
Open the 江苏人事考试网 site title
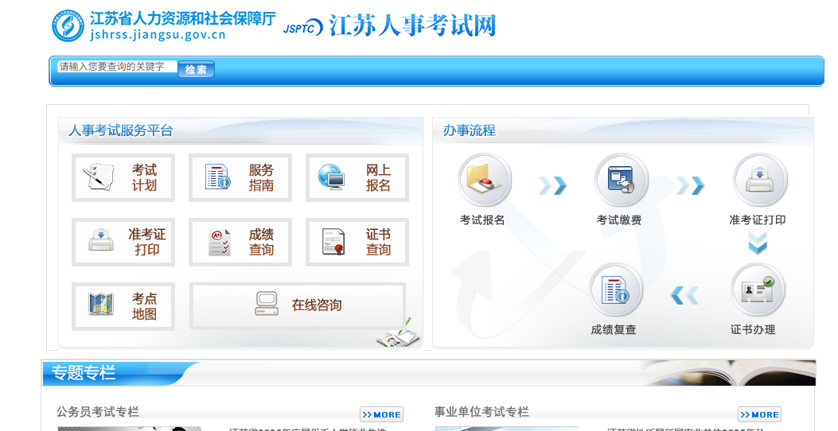[412, 25]
